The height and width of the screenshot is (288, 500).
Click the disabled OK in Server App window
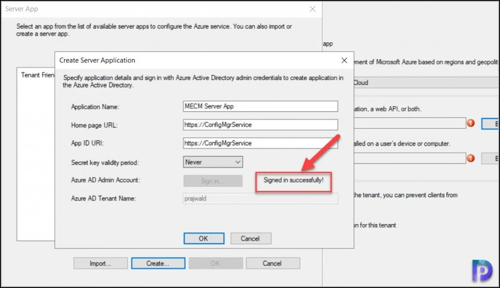(x=215, y=264)
